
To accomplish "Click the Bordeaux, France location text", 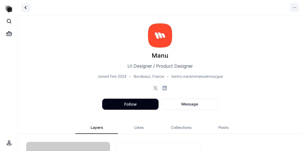I will click(149, 77).
